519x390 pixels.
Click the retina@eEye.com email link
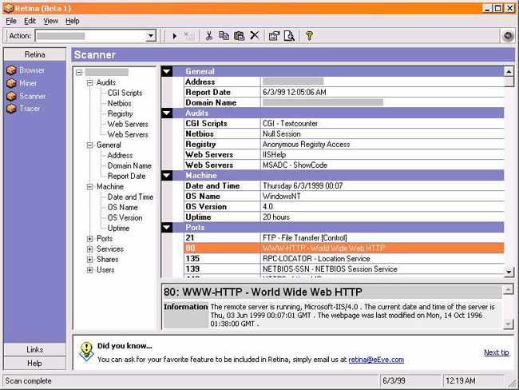coord(376,360)
